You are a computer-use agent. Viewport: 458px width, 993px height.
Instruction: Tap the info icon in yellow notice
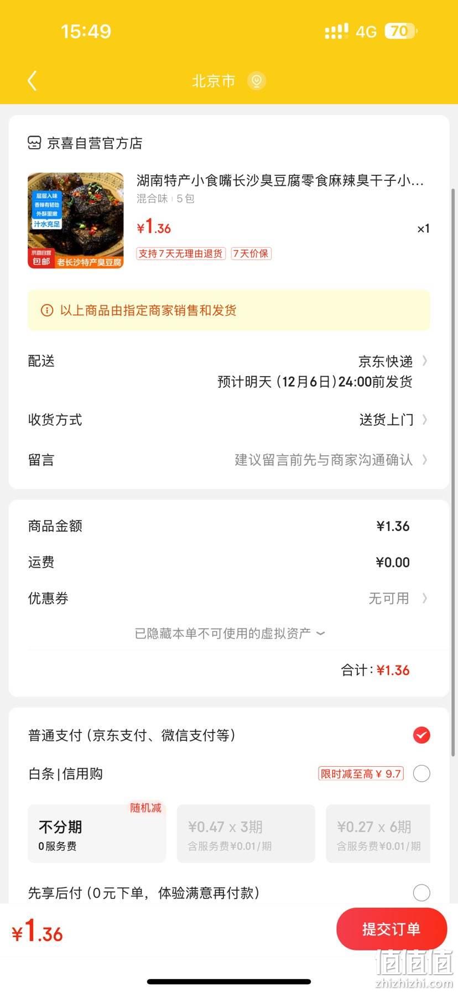tap(47, 310)
